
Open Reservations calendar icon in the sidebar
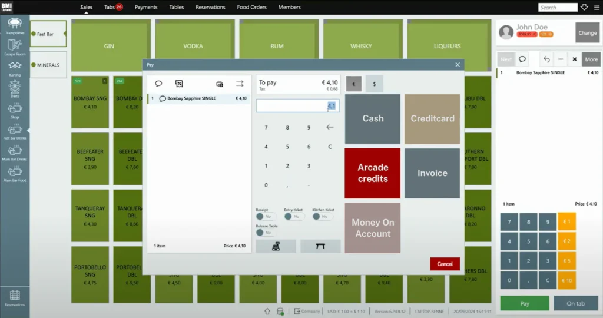15,297
